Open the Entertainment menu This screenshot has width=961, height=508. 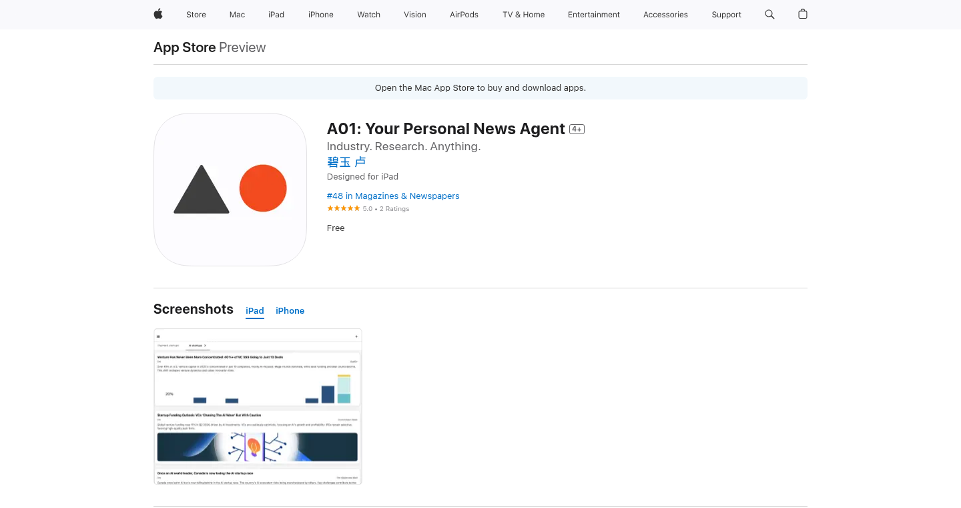coord(594,15)
